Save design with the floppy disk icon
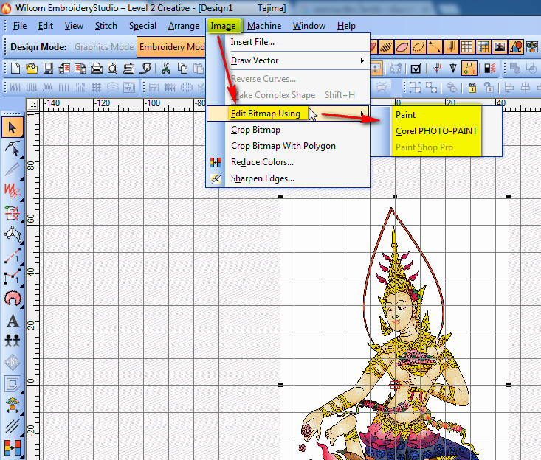 click(x=48, y=69)
